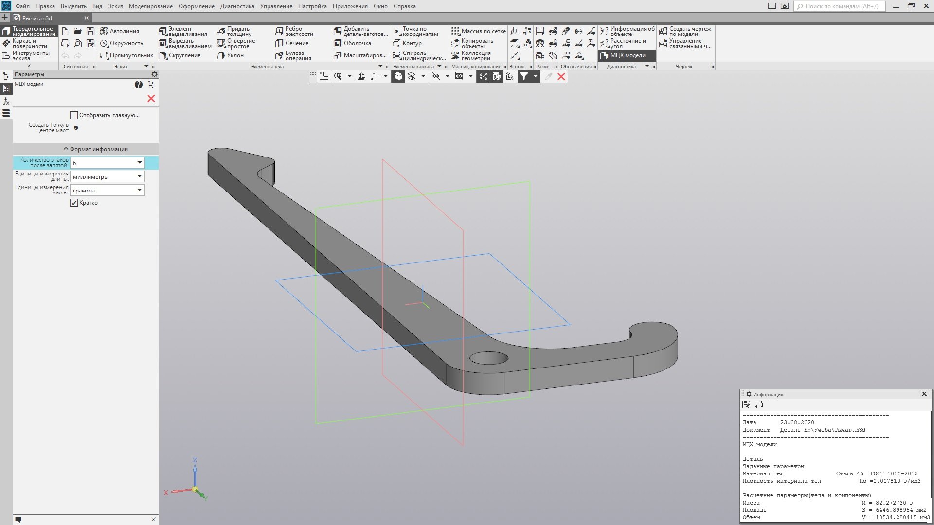Image resolution: width=934 pixels, height=525 pixels.
Task: Open mass units граммы dropdown
Action: [139, 190]
